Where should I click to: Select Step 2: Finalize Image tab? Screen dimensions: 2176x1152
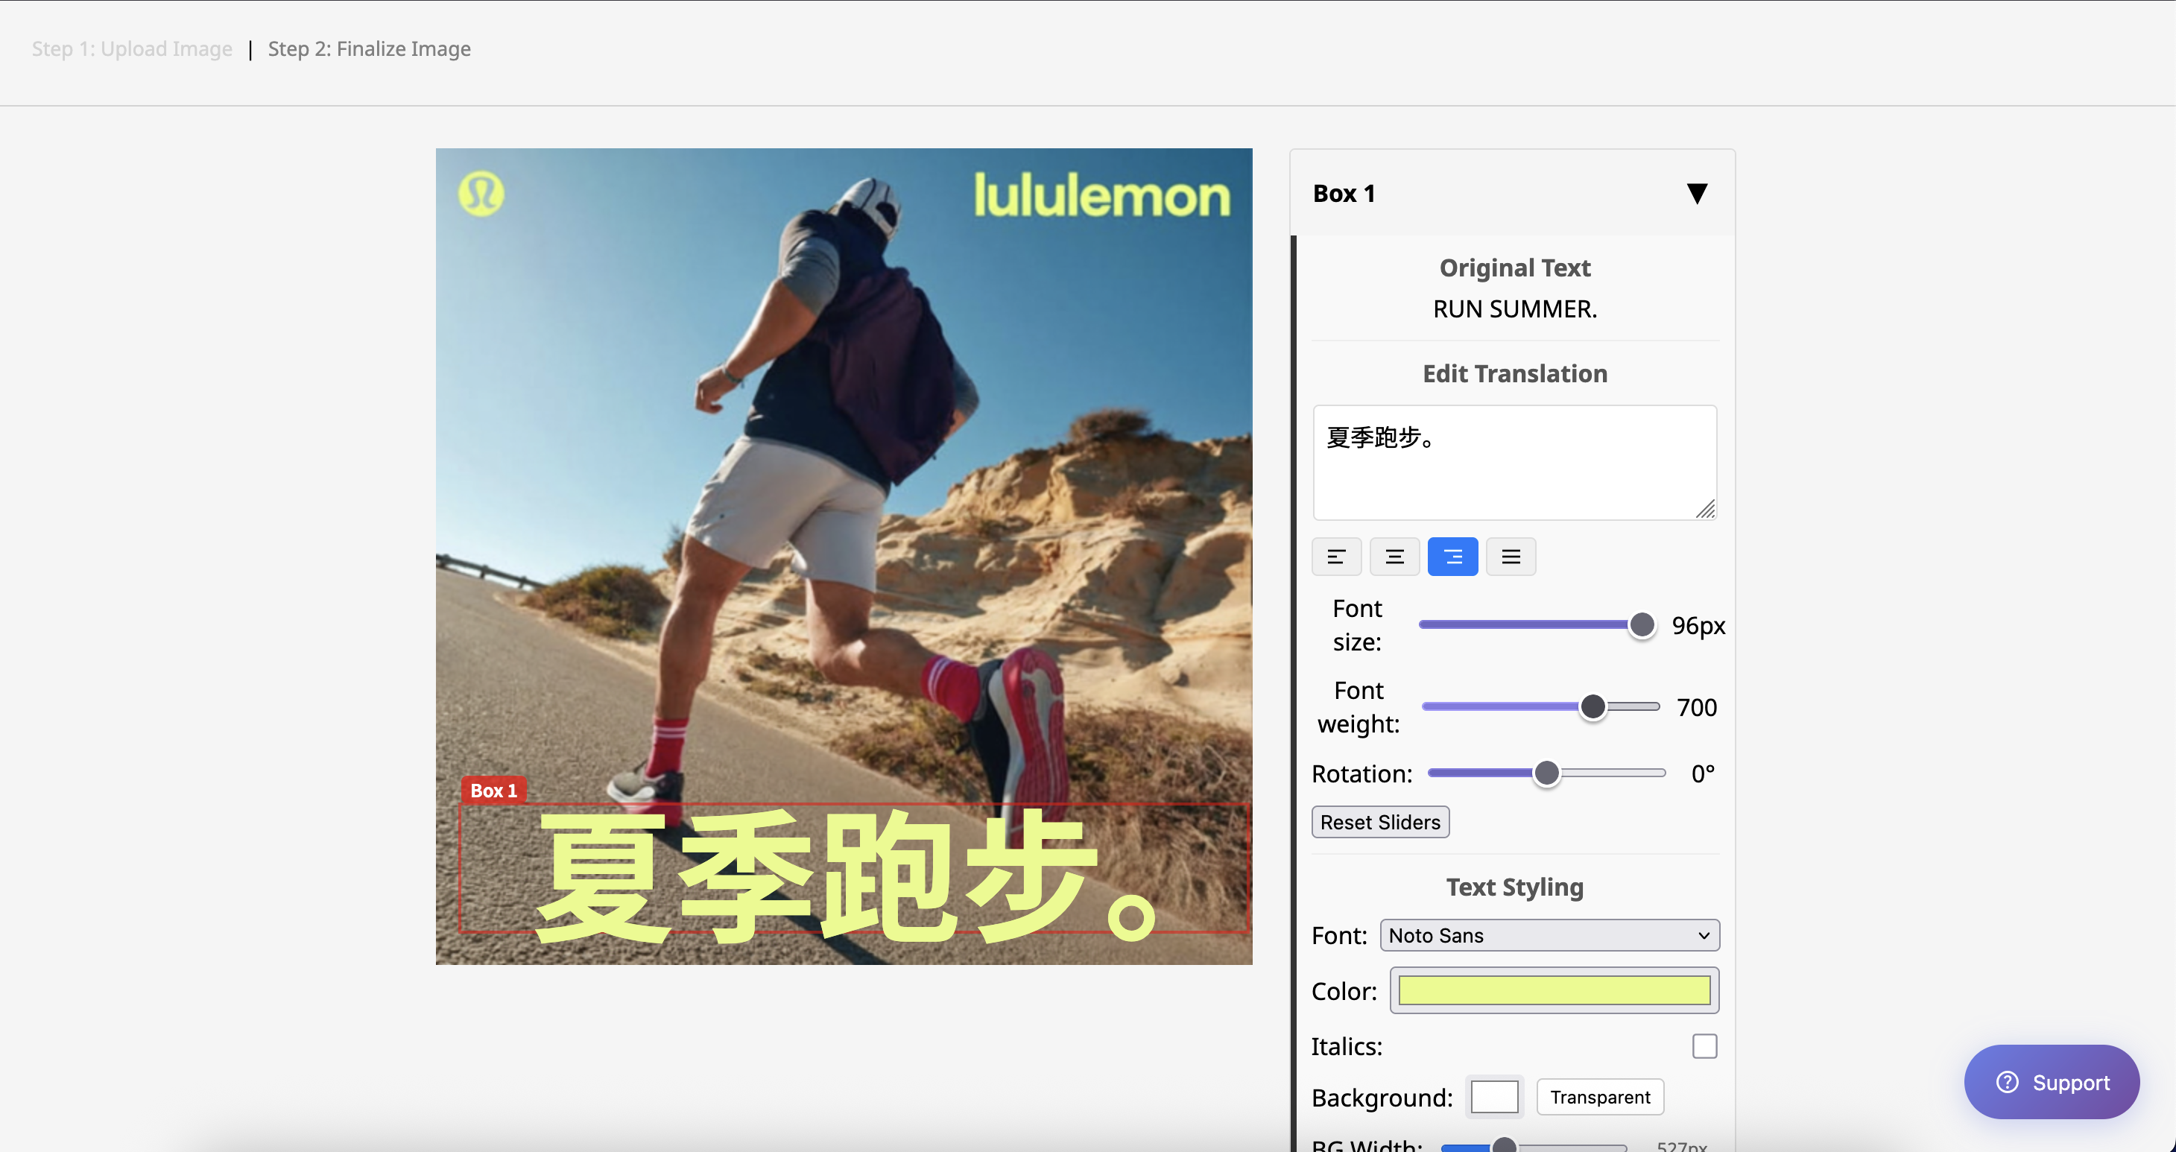369,49
